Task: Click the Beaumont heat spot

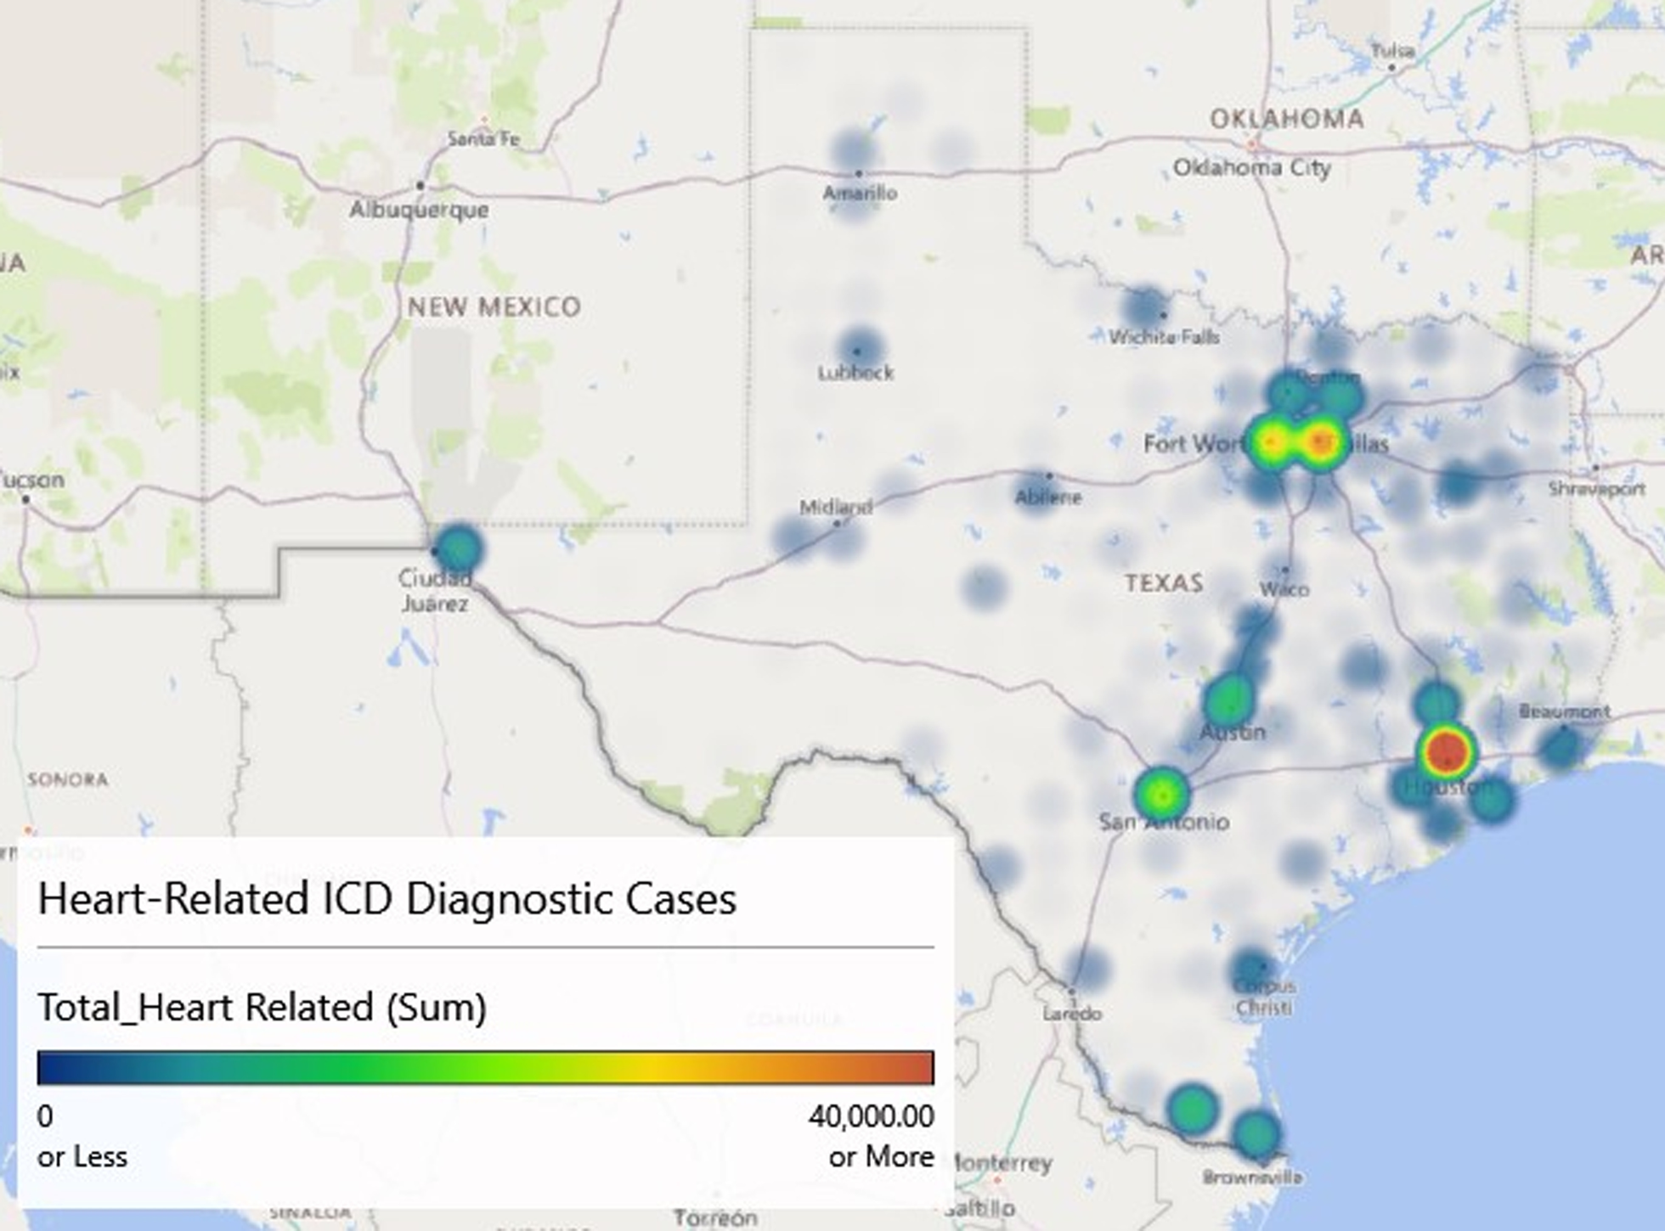Action: click(x=1561, y=748)
